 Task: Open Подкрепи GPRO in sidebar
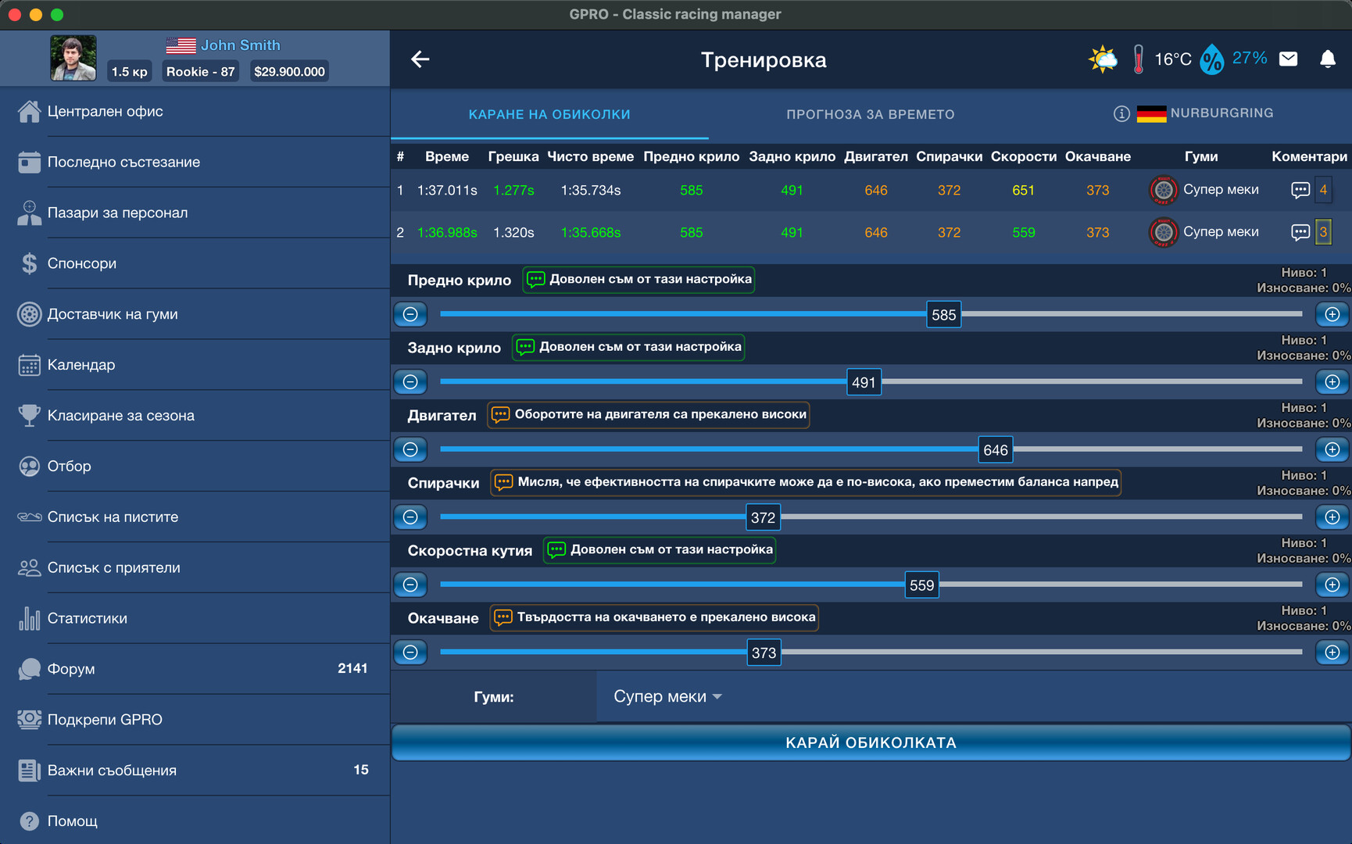point(195,720)
